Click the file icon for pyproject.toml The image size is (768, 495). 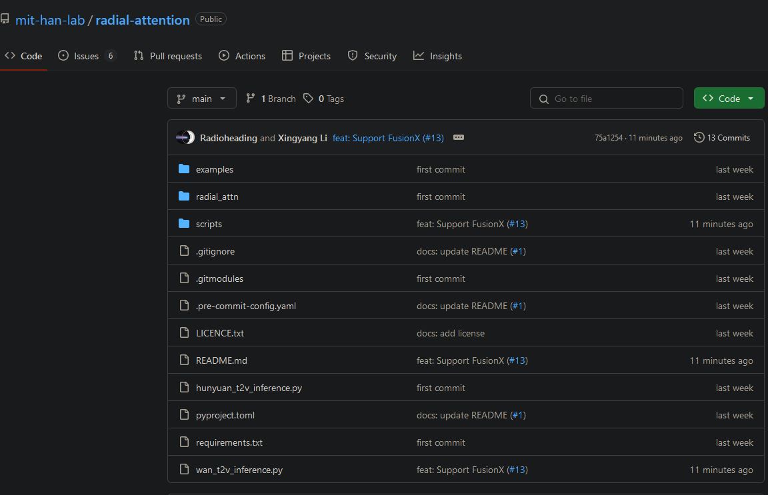coord(184,414)
